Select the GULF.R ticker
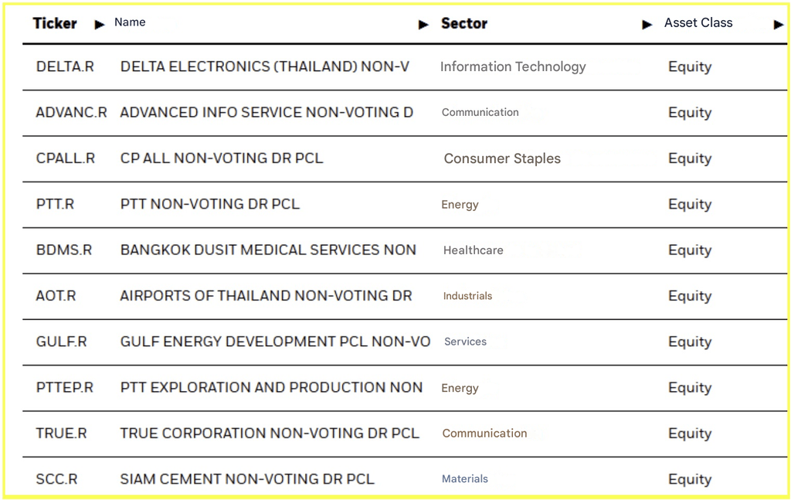The height and width of the screenshot is (500, 791). point(62,342)
